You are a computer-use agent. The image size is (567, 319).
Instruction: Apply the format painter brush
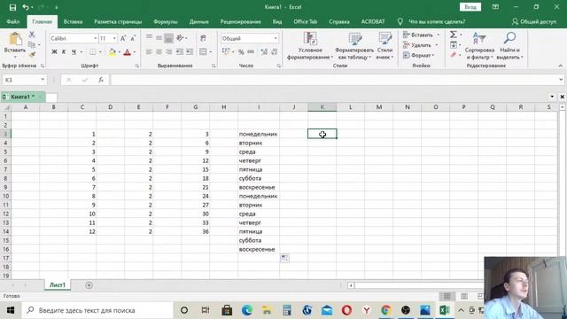click(32, 55)
